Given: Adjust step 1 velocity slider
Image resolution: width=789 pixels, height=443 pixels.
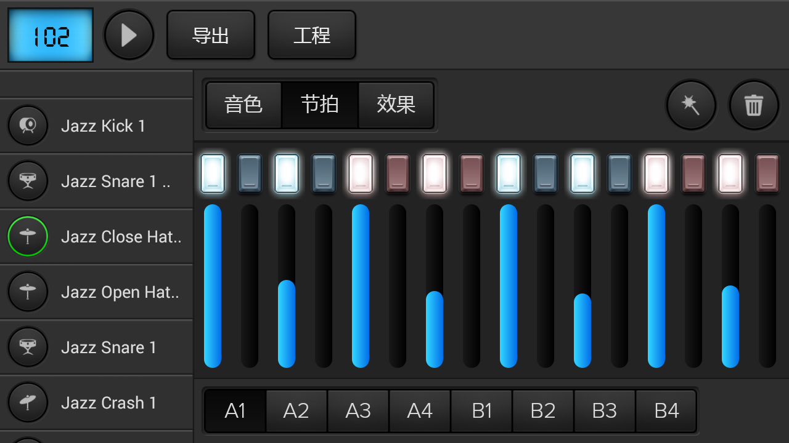Looking at the screenshot, I should [x=213, y=286].
